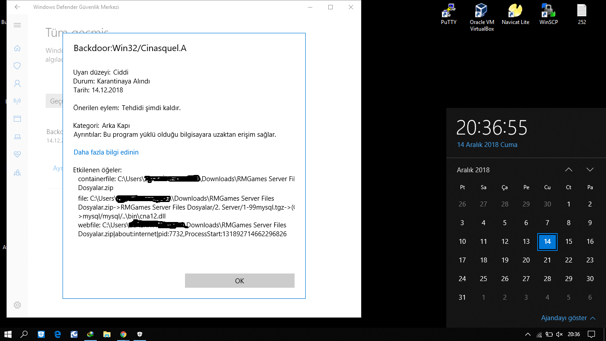Click the Backdoor:Win32/Cinasquel.A dialog title text
The image size is (606, 341).
pyautogui.click(x=130, y=48)
